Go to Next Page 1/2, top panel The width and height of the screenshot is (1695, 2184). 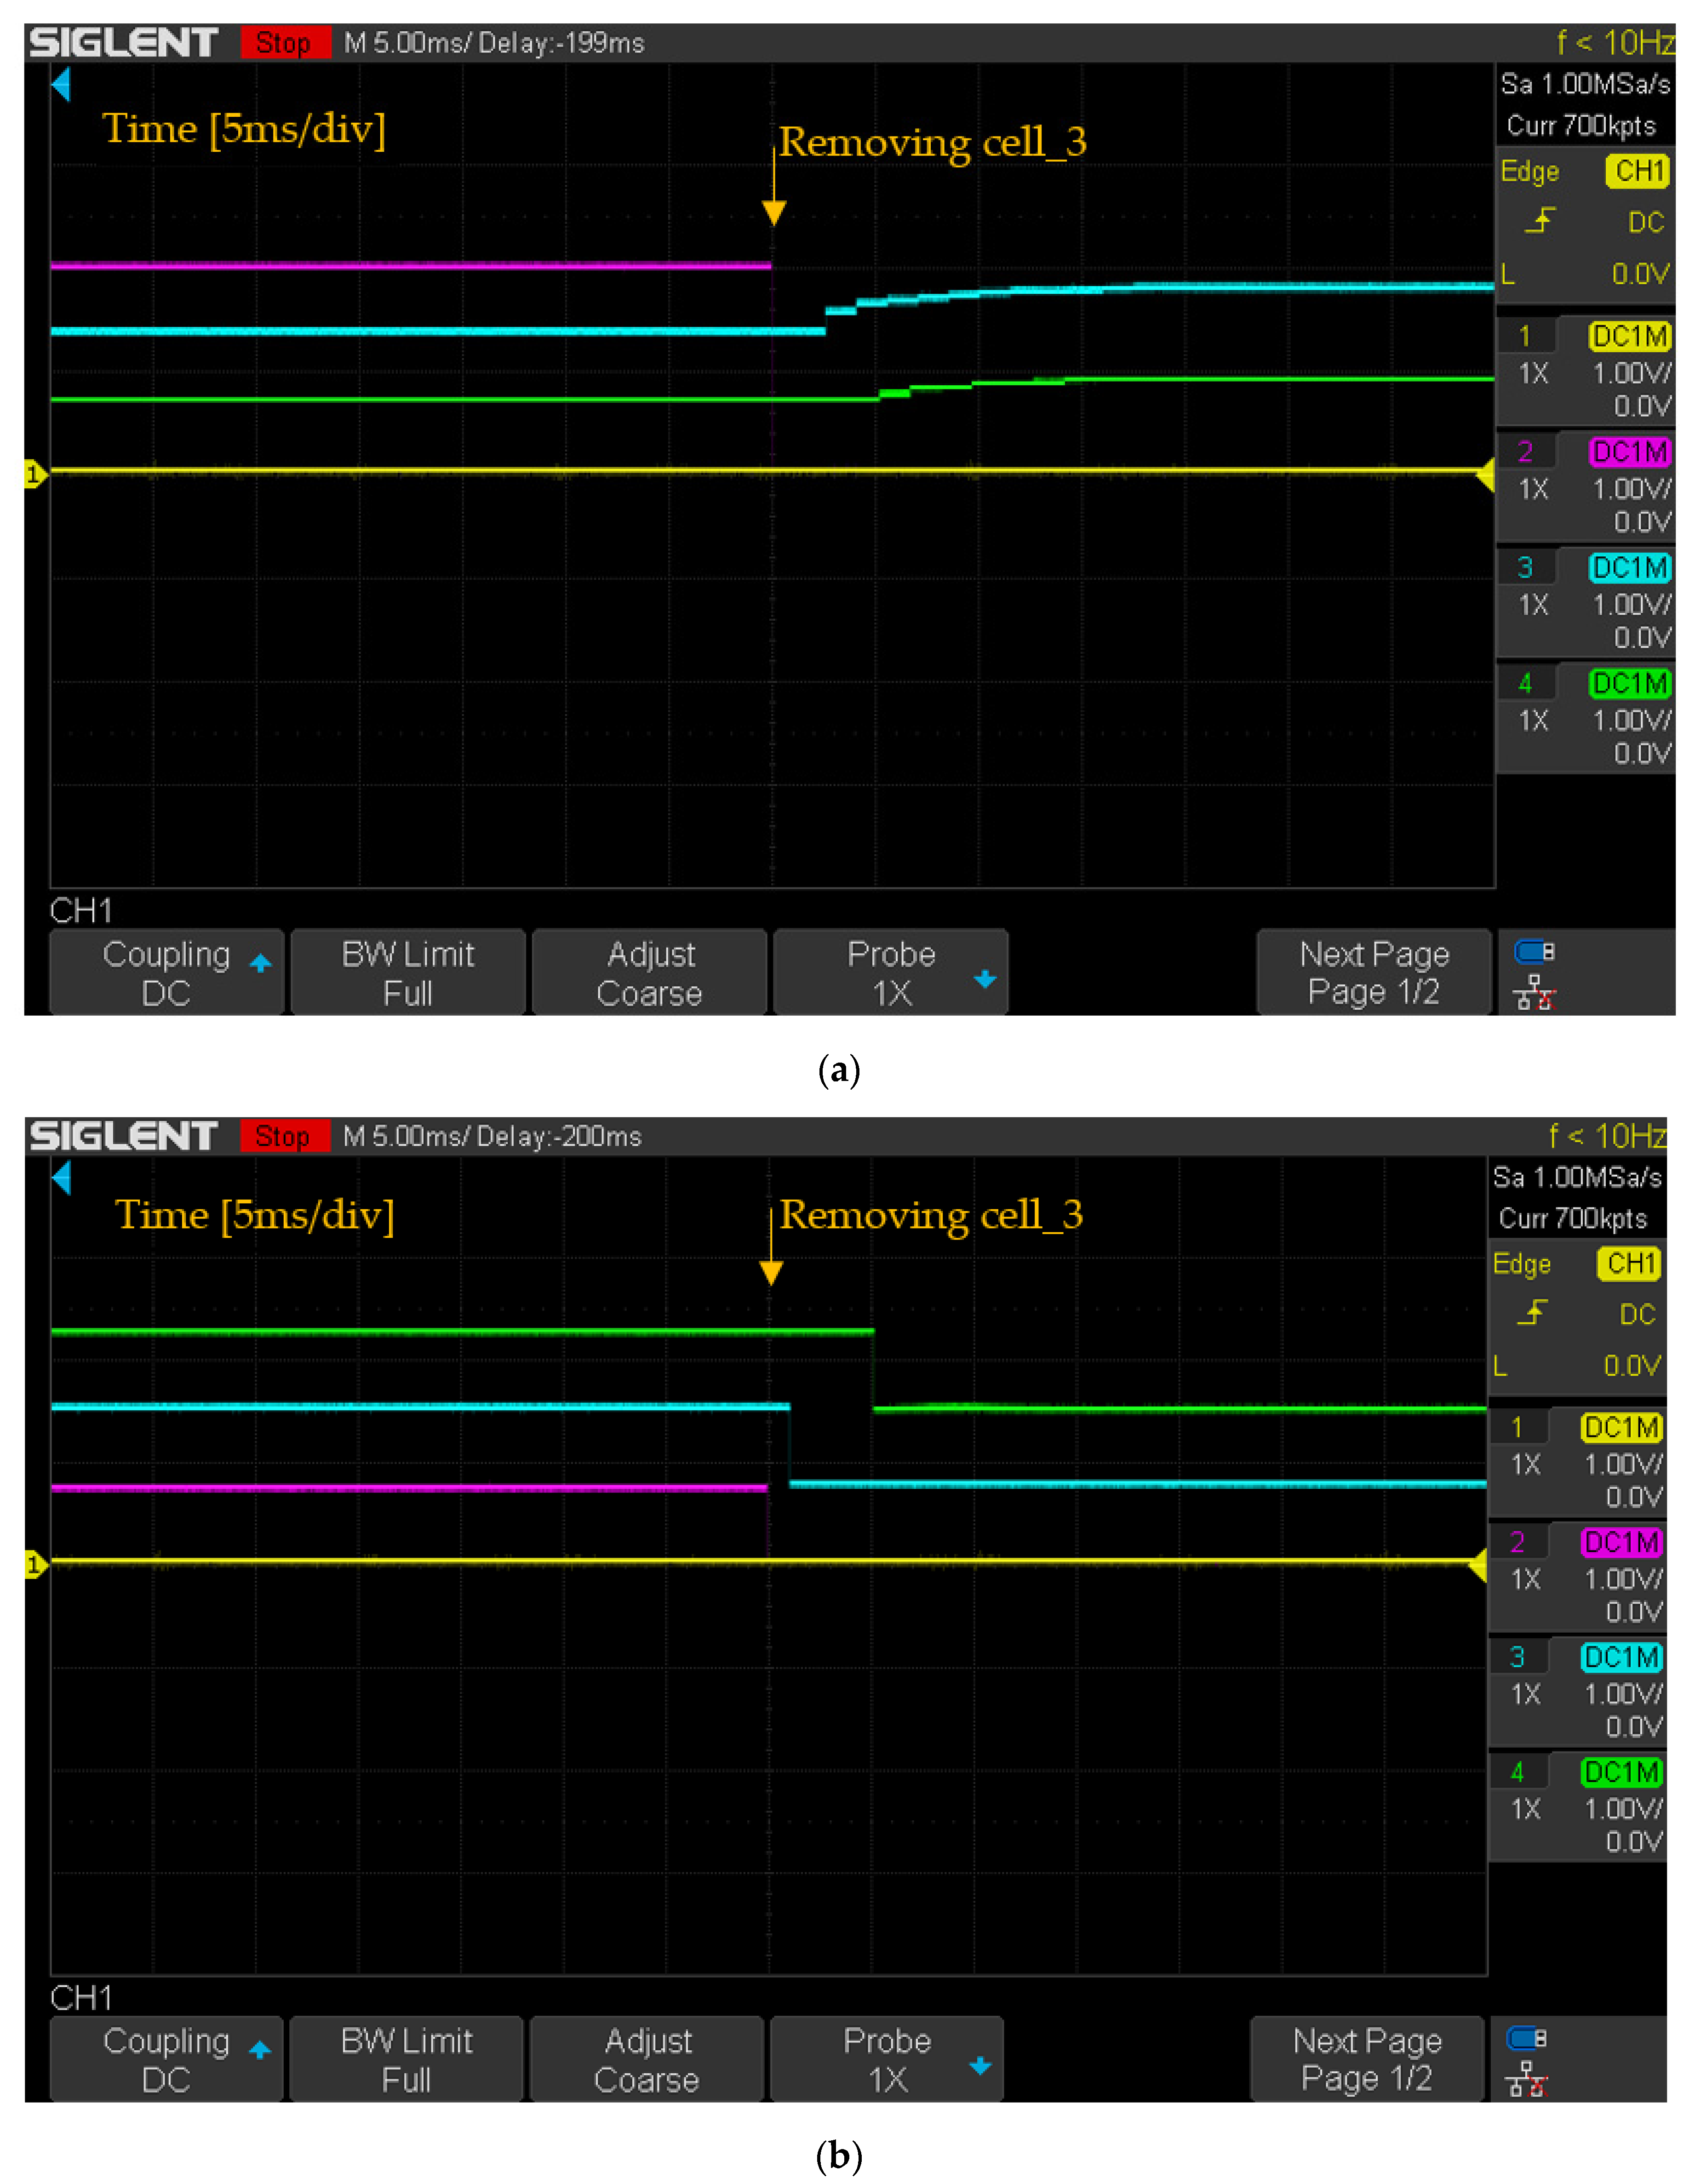click(x=1373, y=973)
